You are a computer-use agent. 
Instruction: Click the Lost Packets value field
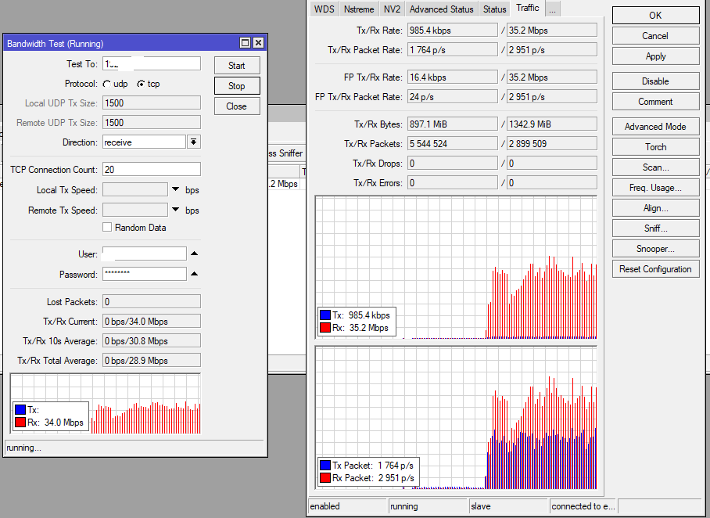[x=151, y=301]
